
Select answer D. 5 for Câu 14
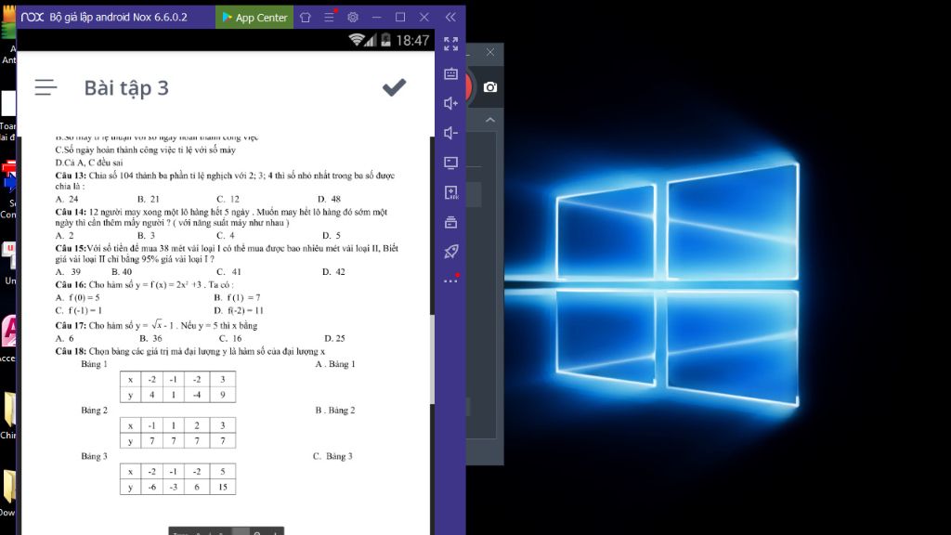(332, 235)
